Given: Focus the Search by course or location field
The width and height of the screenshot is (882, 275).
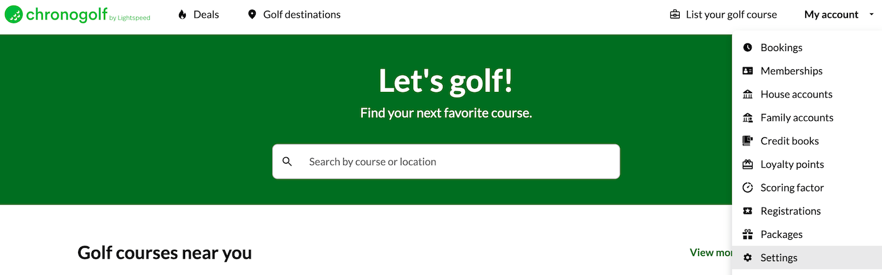Looking at the screenshot, I should point(446,162).
